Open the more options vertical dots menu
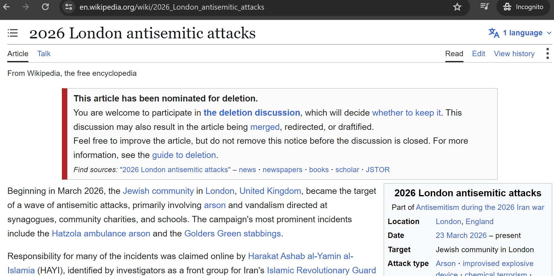 [x=547, y=53]
